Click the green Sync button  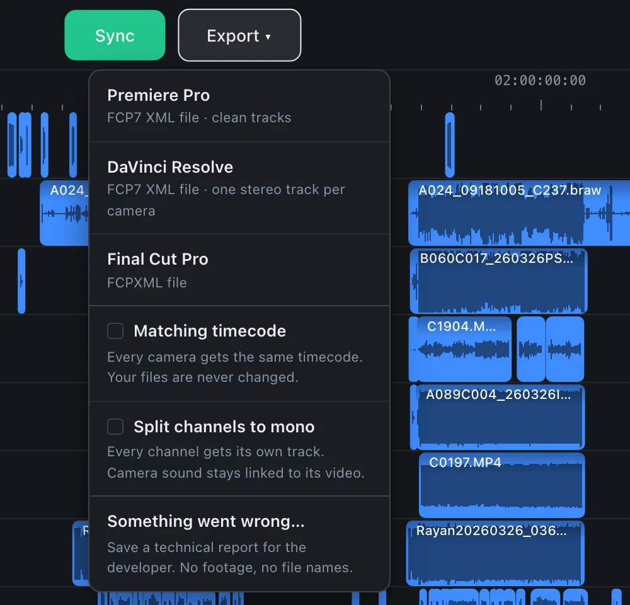point(115,35)
